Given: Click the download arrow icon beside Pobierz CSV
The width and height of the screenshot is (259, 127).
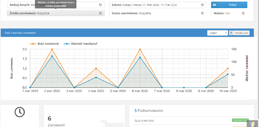Looking at the screenshot, I should 231,33.
